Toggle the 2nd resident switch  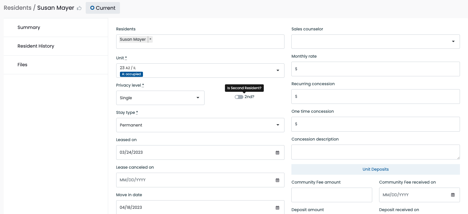pyautogui.click(x=239, y=97)
